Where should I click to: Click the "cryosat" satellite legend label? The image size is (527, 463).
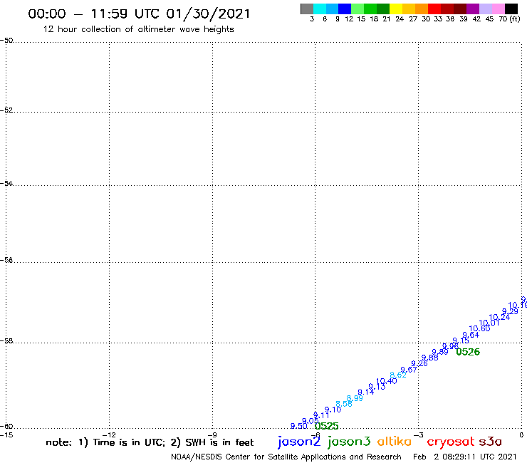(x=450, y=442)
